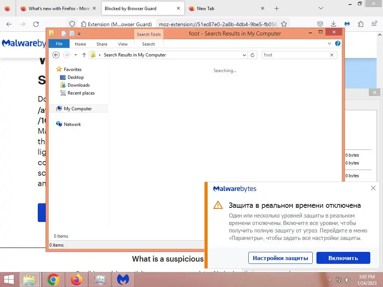Close the Malwarebytes notification popup
Image resolution: width=383 pixels, height=287 pixels.
pos(373,188)
